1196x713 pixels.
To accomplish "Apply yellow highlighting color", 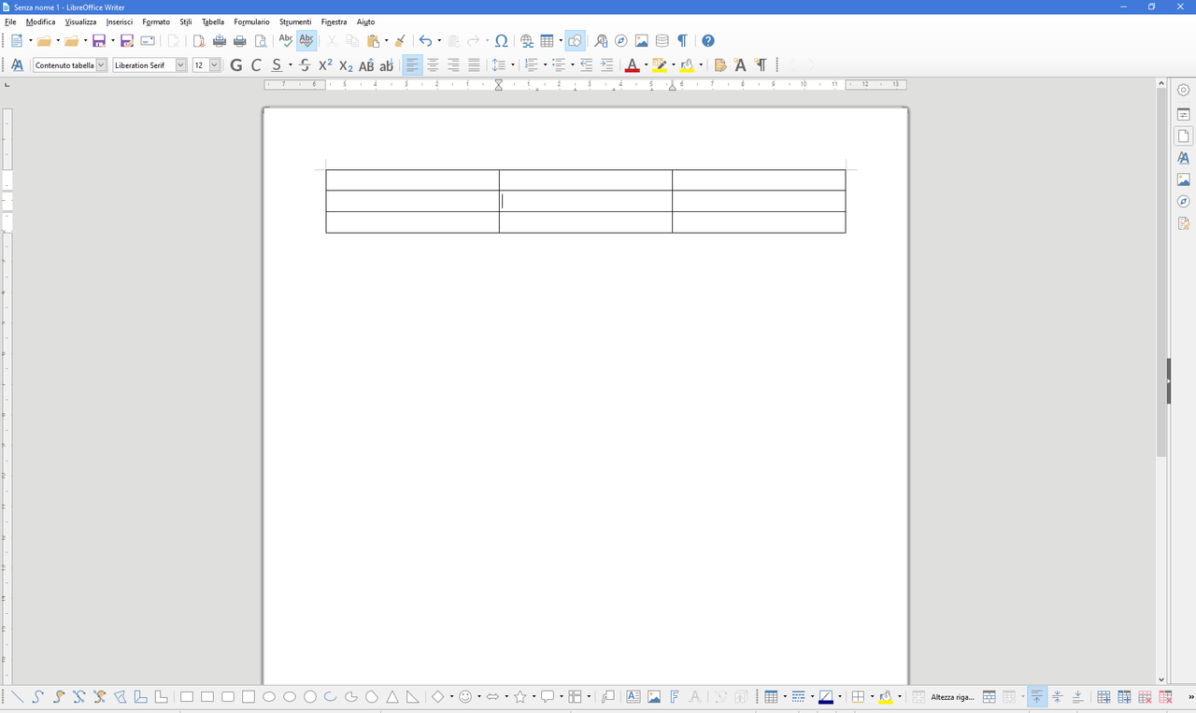I will tap(660, 65).
